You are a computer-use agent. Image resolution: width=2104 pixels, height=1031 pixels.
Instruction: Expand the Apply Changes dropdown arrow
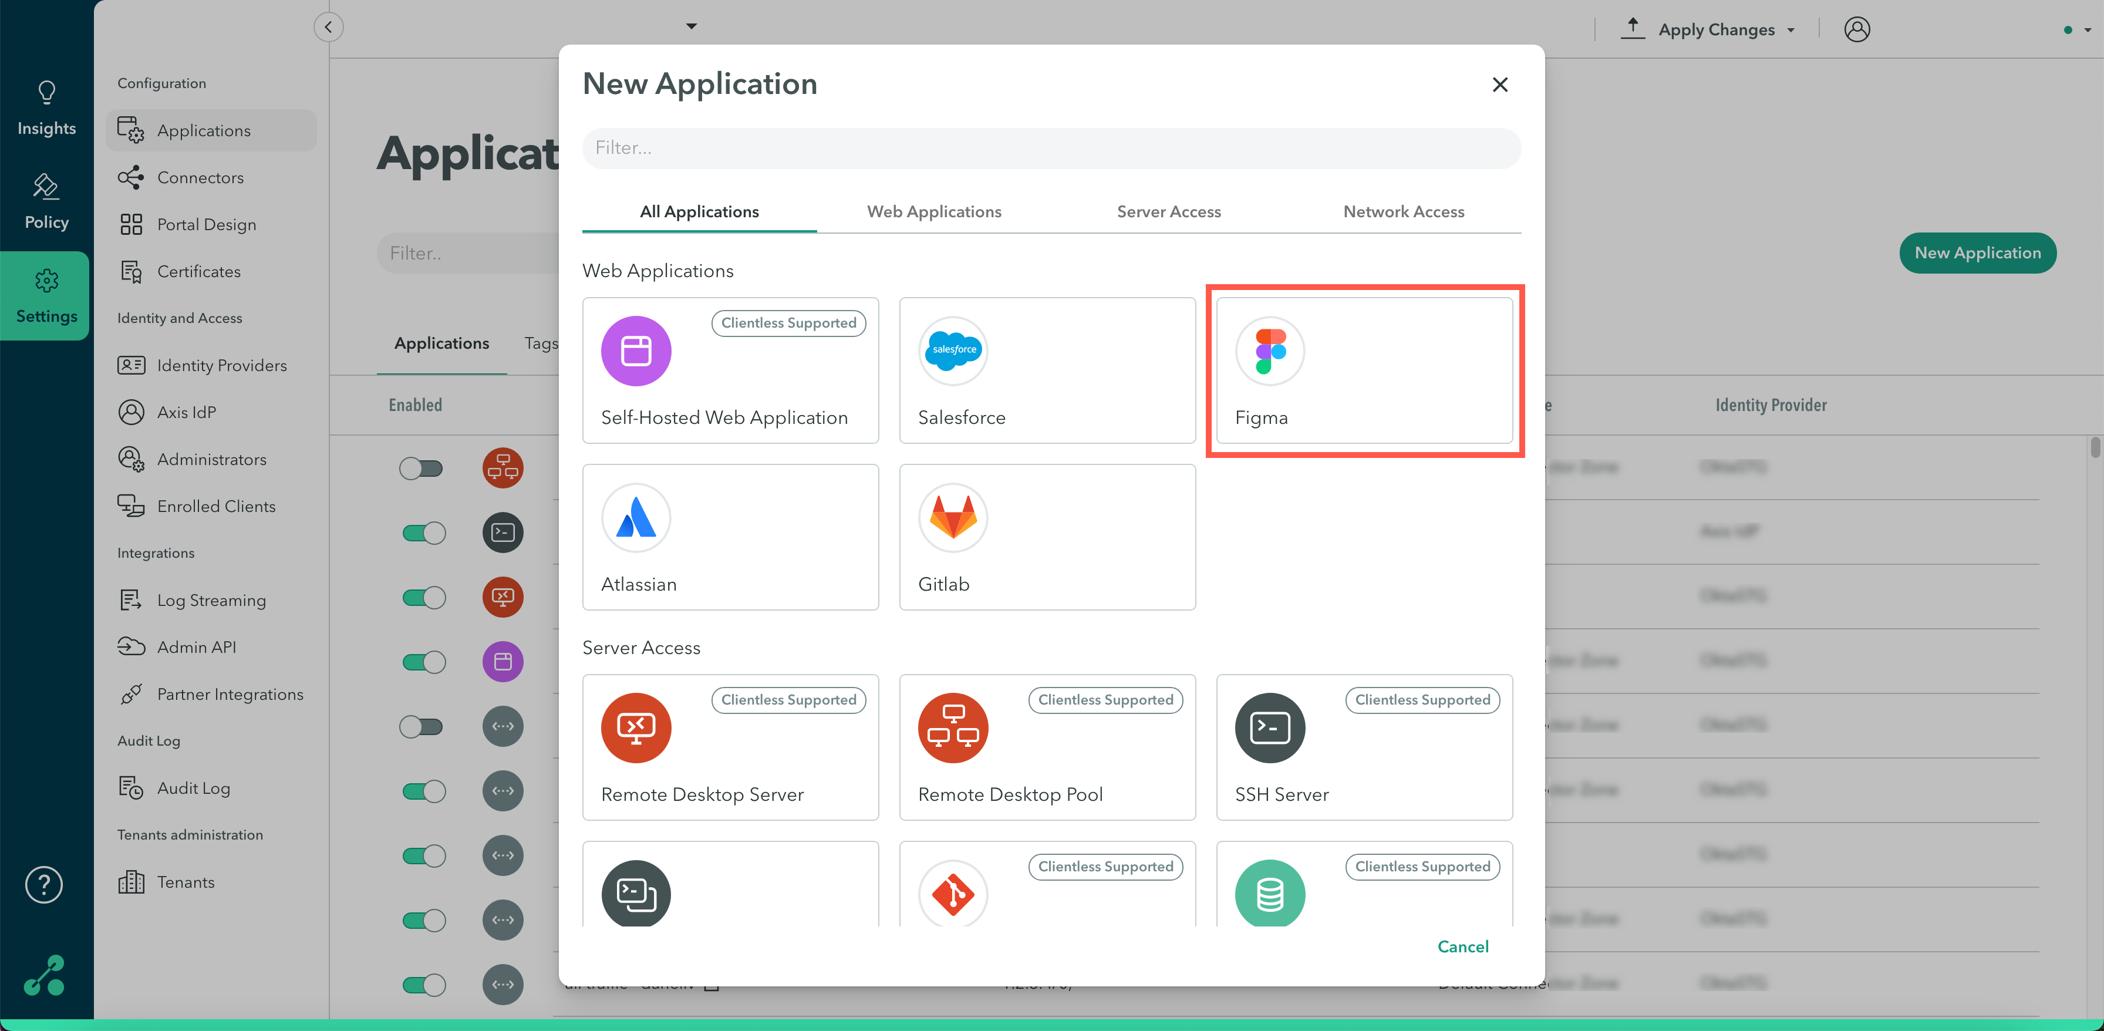(1791, 30)
